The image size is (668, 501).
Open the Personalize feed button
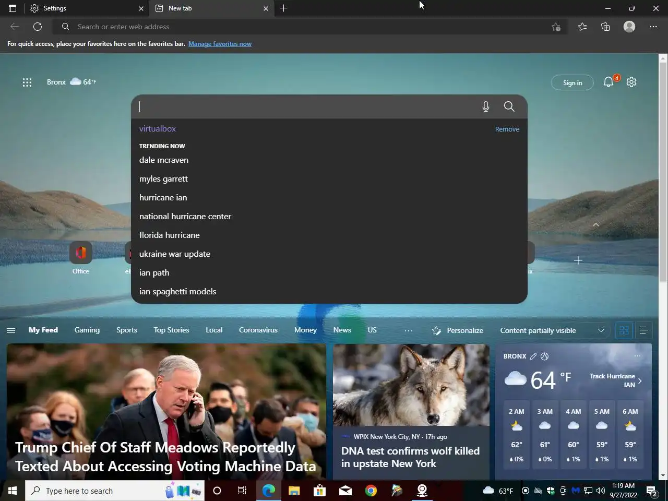(458, 330)
